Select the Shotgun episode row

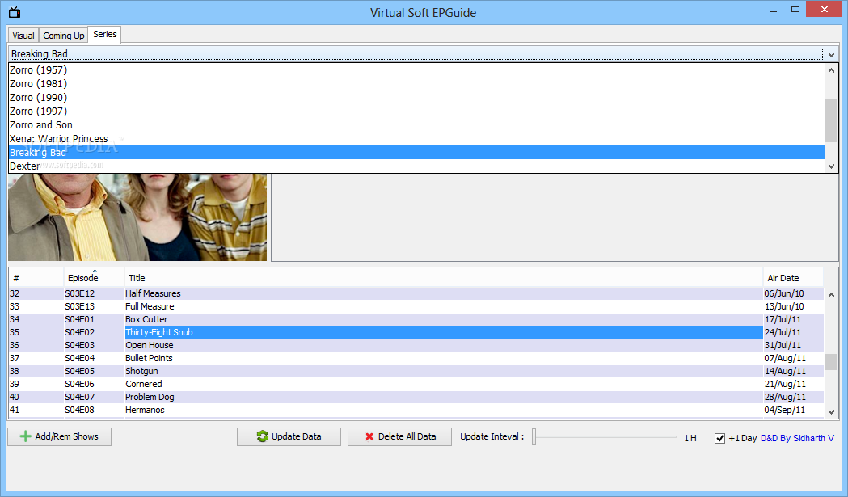(416, 372)
